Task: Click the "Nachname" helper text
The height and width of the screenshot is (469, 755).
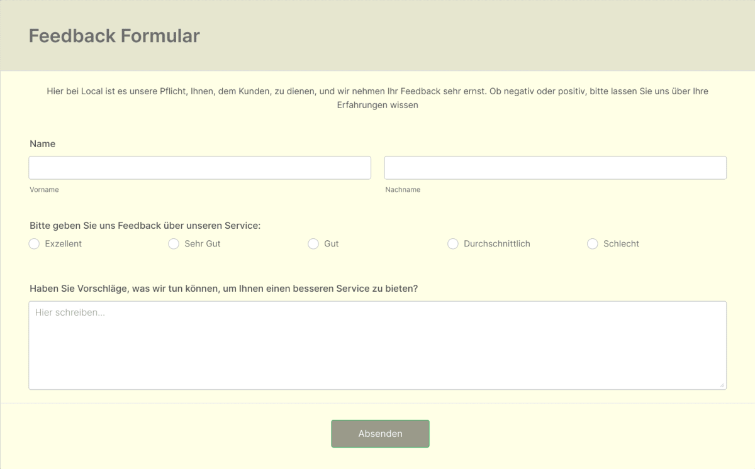Action: pyautogui.click(x=403, y=189)
